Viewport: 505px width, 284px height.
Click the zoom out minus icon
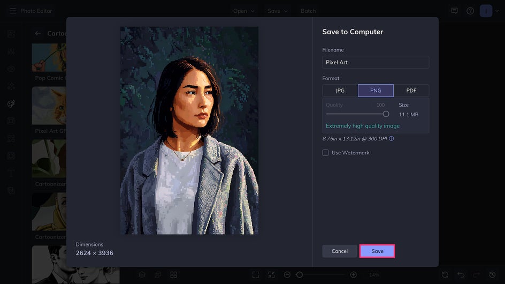287,275
